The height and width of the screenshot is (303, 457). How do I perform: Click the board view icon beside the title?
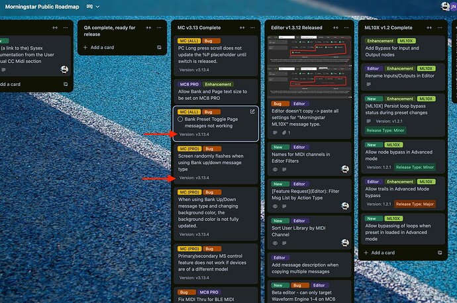(89, 7)
